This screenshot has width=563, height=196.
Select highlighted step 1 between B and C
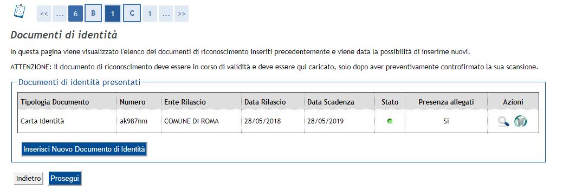pos(112,14)
